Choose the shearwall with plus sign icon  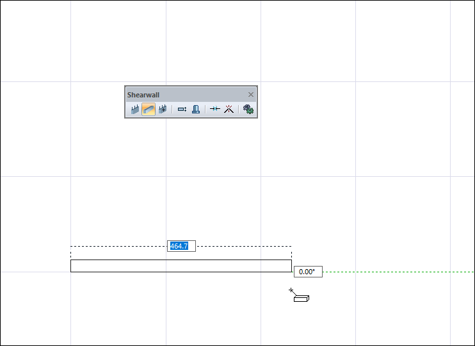pos(163,109)
